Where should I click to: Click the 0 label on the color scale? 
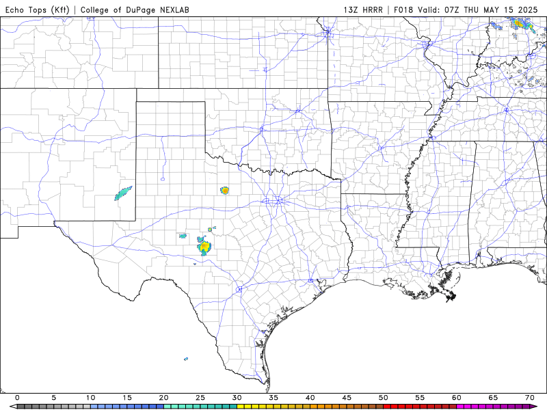point(17,398)
